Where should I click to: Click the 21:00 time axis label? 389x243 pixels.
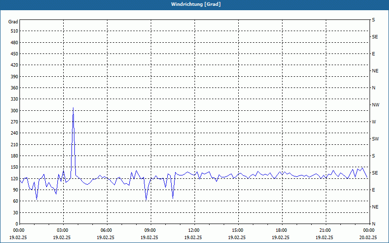click(x=326, y=230)
